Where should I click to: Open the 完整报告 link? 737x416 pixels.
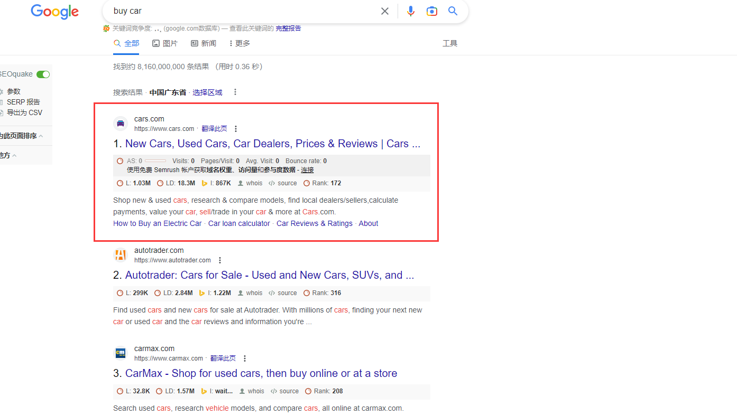pyautogui.click(x=288, y=29)
